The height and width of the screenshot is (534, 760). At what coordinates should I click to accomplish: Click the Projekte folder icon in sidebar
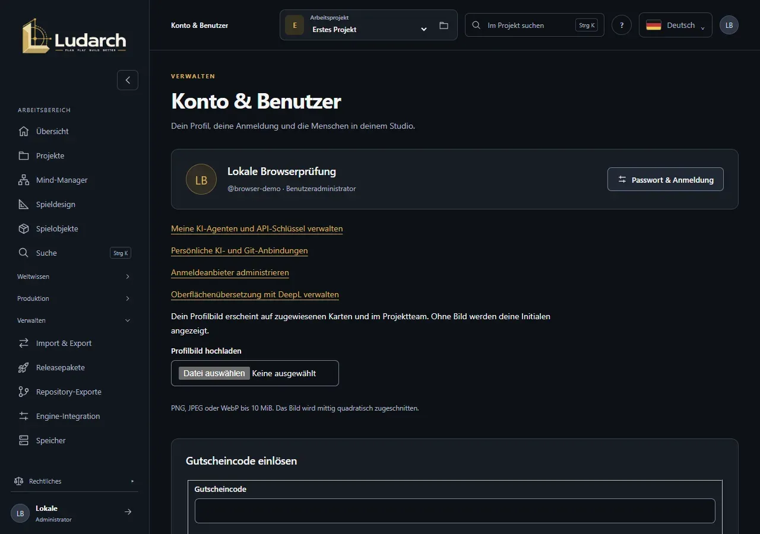coord(24,155)
